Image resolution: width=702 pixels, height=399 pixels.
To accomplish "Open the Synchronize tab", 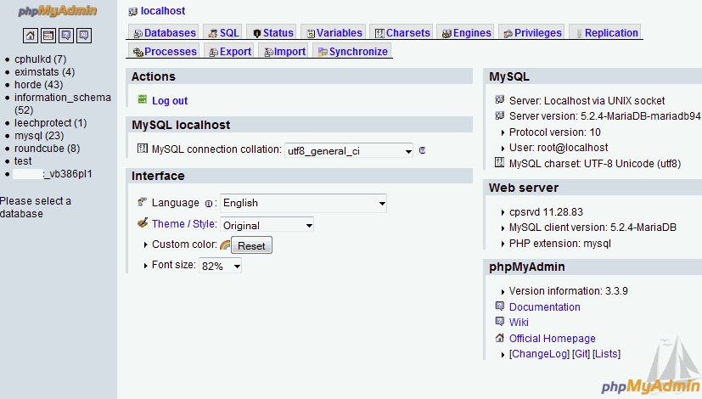I will [352, 52].
